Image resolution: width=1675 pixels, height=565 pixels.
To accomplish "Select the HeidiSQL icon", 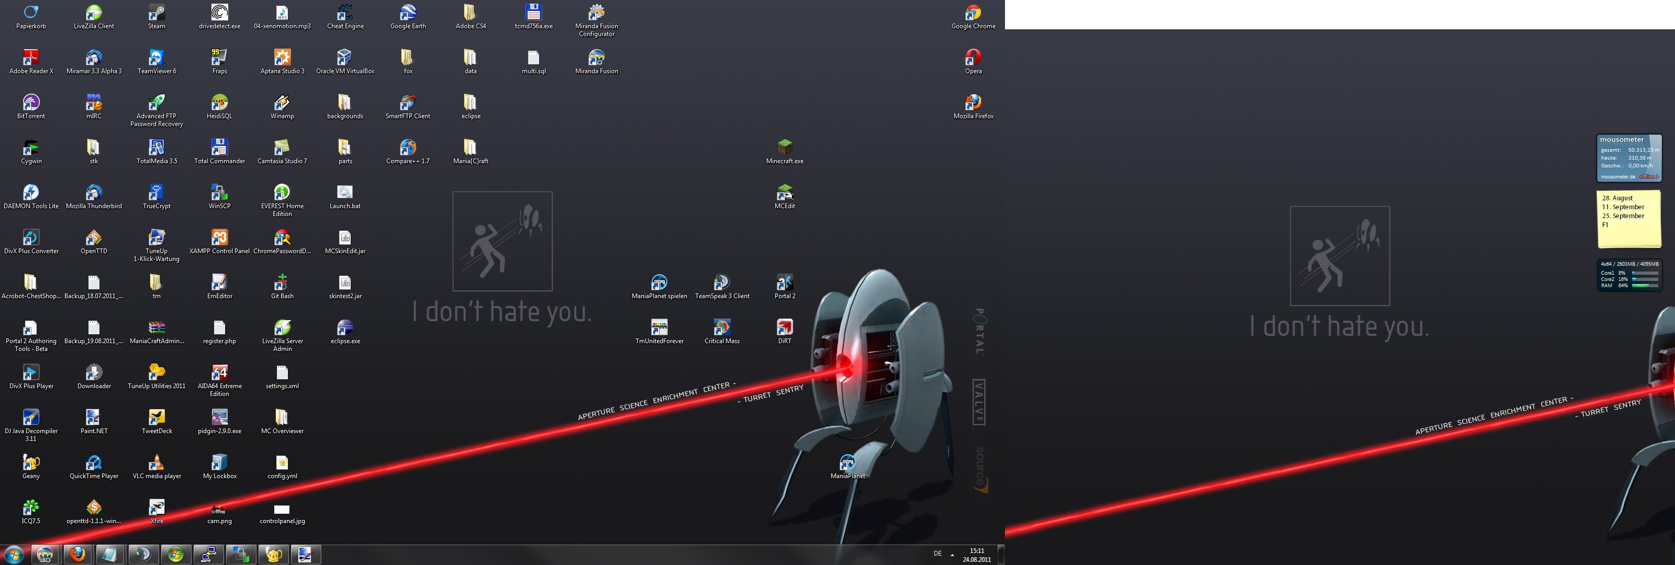I will pos(220,106).
